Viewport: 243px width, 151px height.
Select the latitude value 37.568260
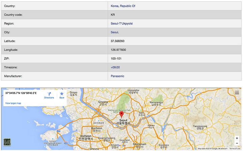coord(118,41)
